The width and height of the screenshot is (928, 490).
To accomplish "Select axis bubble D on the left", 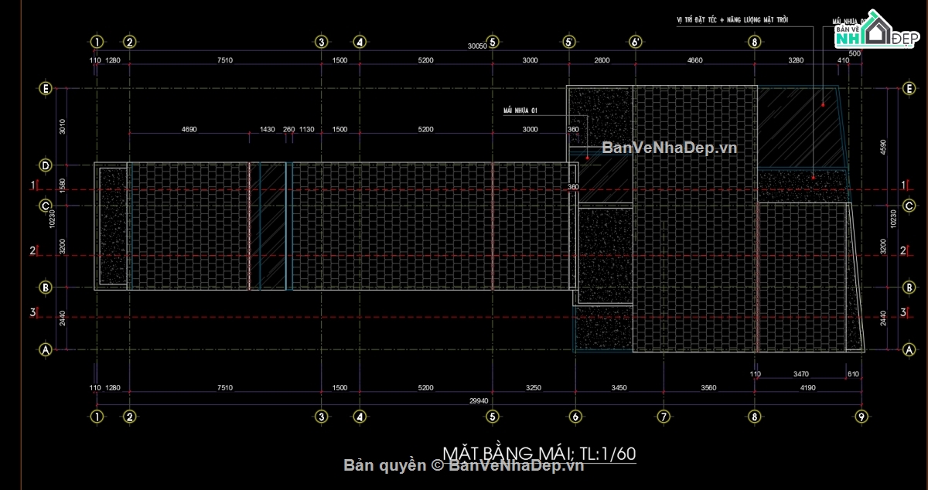I will point(46,165).
